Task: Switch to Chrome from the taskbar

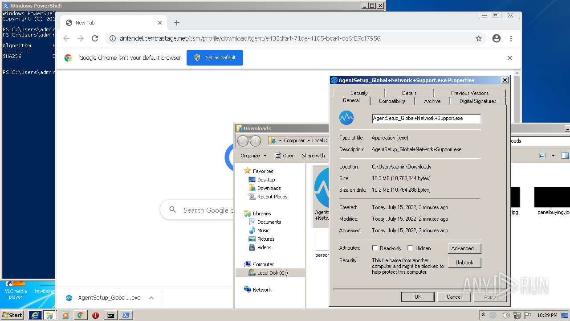Action: [x=80, y=315]
